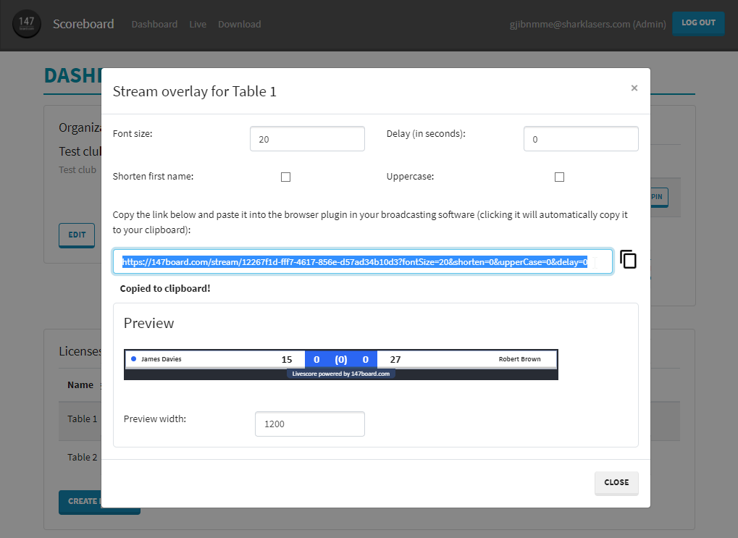The height and width of the screenshot is (538, 738).
Task: Click the scoreboard overlay preview bar
Action: tap(341, 364)
